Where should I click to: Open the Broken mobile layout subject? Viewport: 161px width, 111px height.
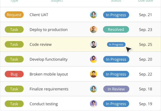(x=49, y=74)
